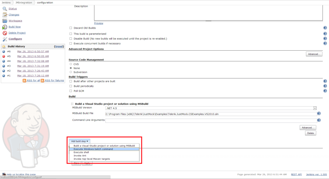Choose Invoke Ant build step
Screen dimensions: 329x179
click(x=104, y=156)
